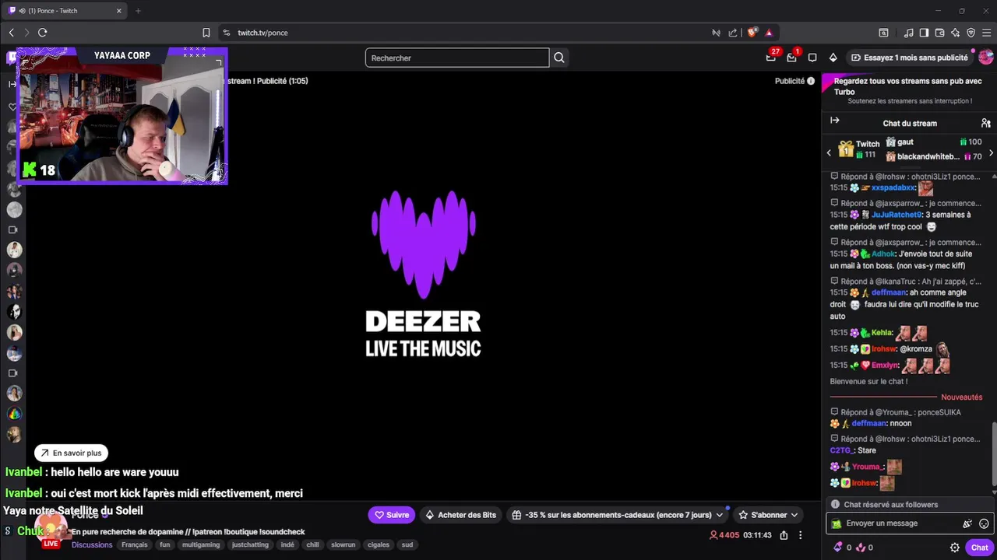
Task: Show next gift leaderboard entry
Action: click(991, 153)
